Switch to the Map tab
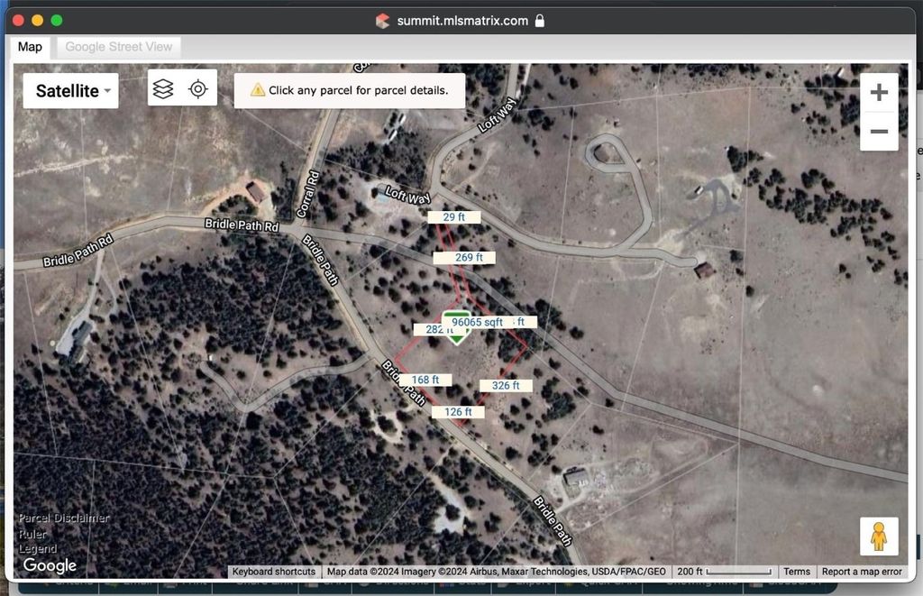This screenshot has height=596, width=923. 30,47
